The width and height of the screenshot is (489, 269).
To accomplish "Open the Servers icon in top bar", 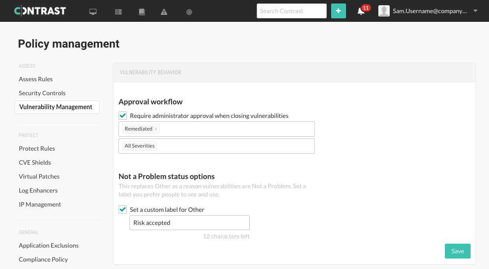I will (x=118, y=12).
